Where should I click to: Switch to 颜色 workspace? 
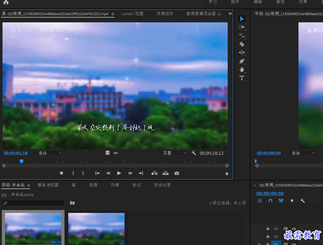(280, 2)
